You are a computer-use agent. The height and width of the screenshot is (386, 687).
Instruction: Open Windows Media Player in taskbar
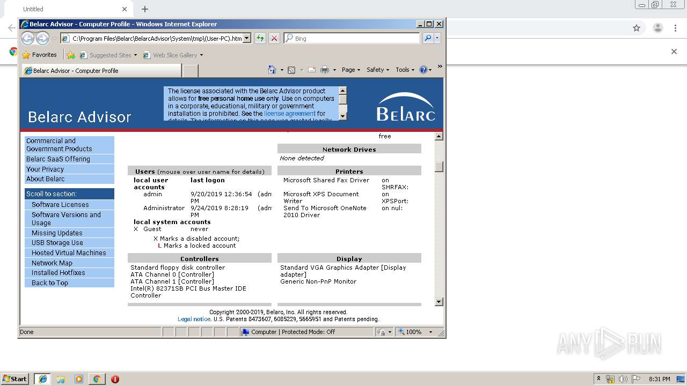(x=79, y=379)
